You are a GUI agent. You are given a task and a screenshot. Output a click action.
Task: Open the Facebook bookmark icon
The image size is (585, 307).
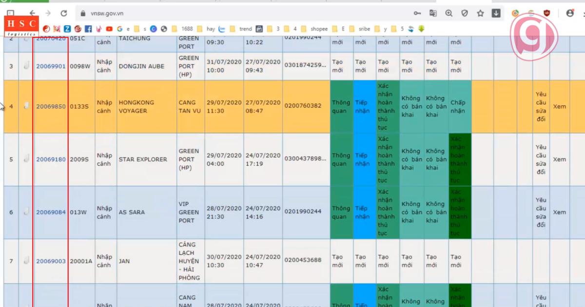[x=88, y=29]
